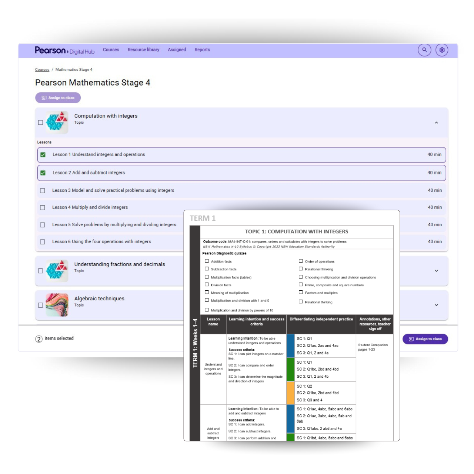
Task: Go to the Reports tab
Action: (x=202, y=50)
